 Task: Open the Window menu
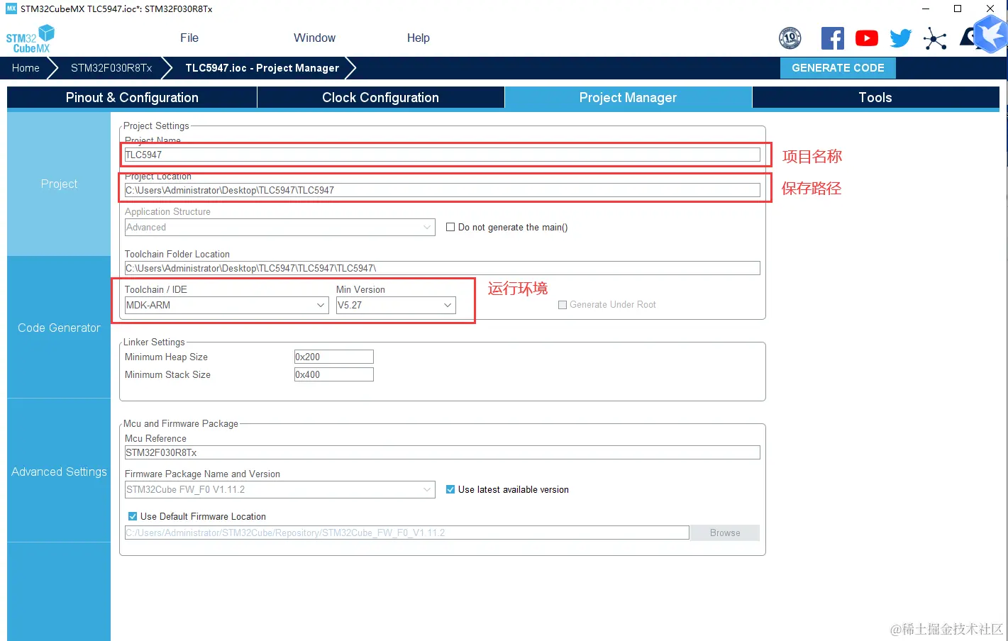click(x=315, y=38)
